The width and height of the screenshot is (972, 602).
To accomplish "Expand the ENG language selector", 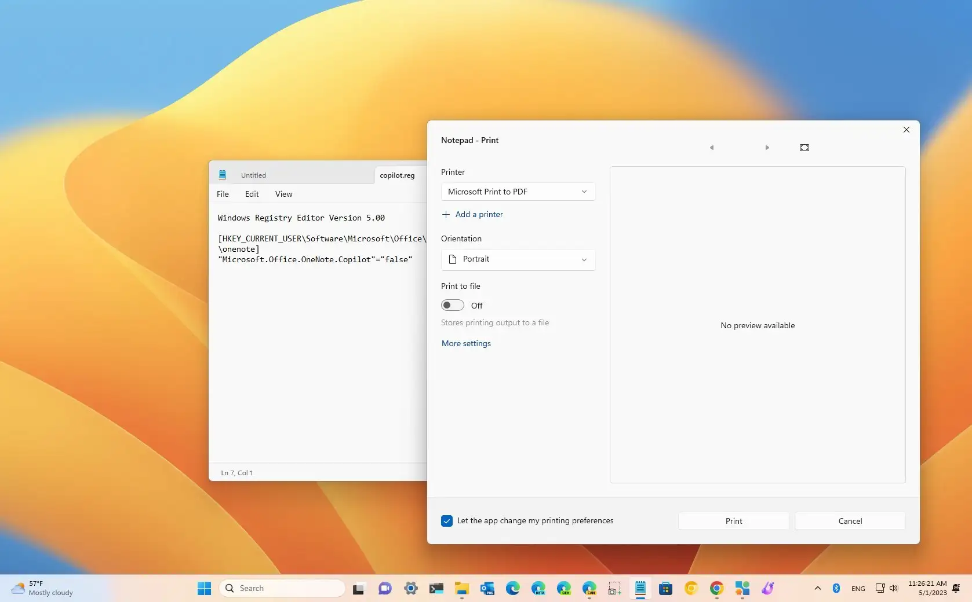I will point(858,588).
